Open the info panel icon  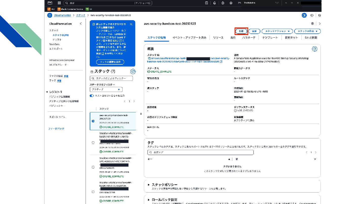(x=312, y=15)
